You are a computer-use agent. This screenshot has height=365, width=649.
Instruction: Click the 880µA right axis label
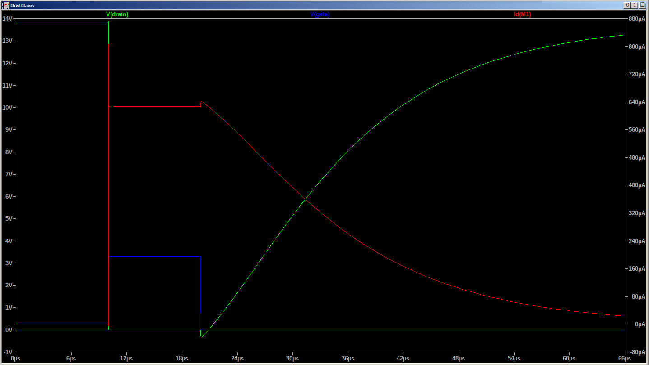pos(637,18)
